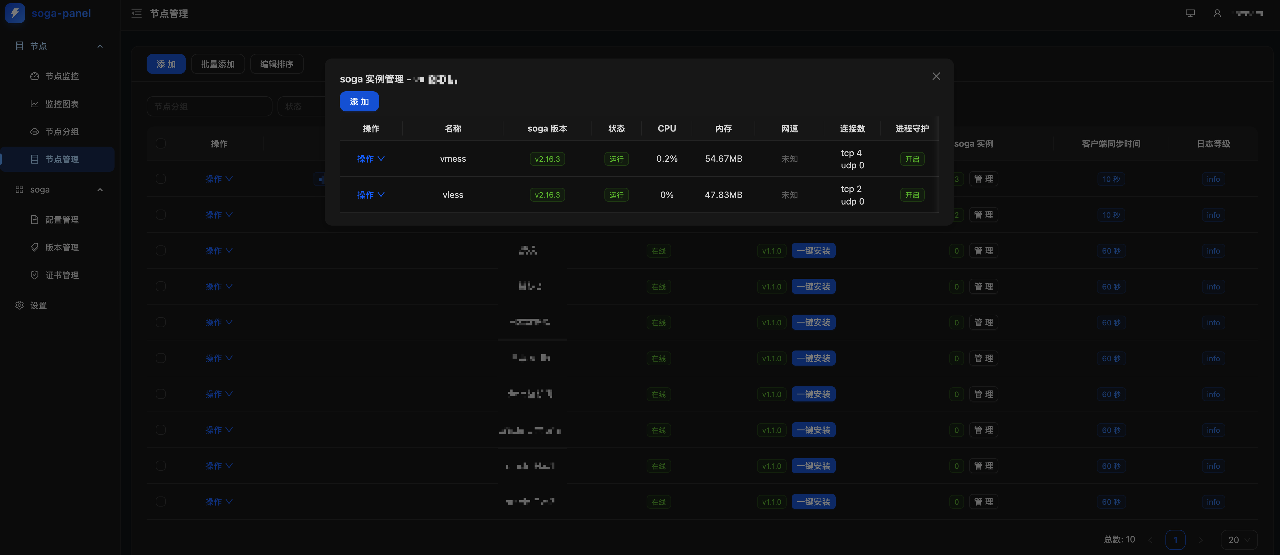Check the third node row checkbox
The height and width of the screenshot is (555, 1280).
tap(160, 250)
